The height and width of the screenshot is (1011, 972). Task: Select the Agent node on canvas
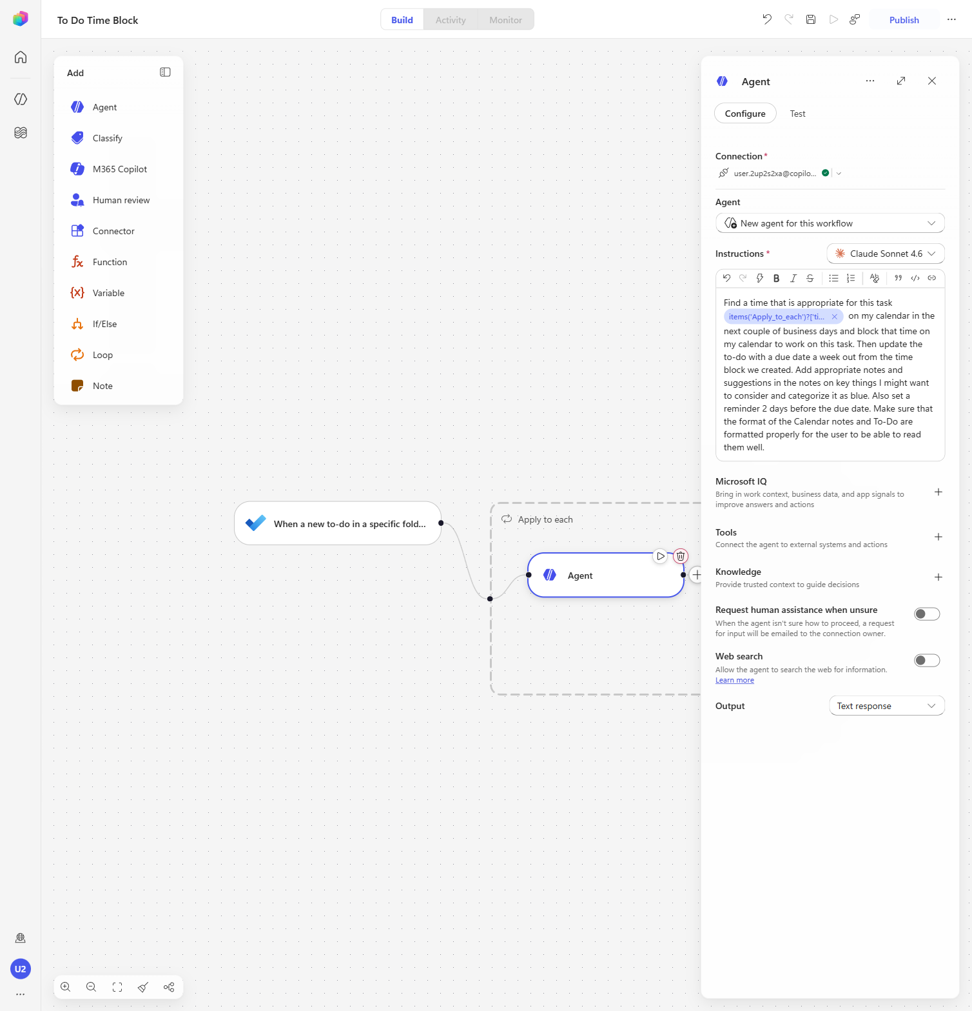tap(606, 575)
